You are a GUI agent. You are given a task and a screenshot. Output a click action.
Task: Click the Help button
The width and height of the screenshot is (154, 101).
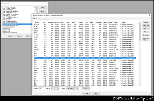coord(96,93)
